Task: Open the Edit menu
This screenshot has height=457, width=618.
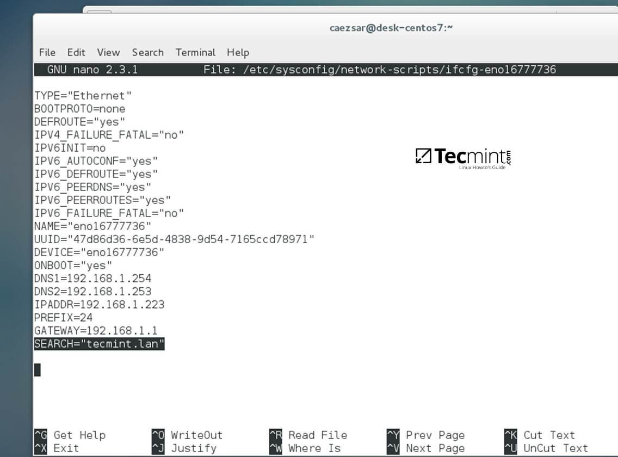Action: (x=76, y=52)
